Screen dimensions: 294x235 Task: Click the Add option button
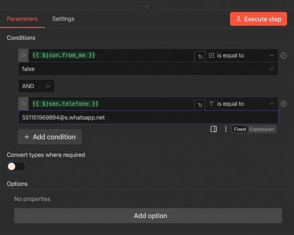point(148,216)
